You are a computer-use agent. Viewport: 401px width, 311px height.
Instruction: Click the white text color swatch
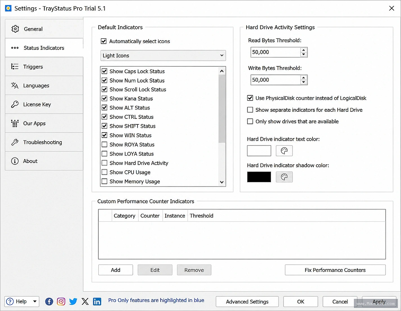259,151
